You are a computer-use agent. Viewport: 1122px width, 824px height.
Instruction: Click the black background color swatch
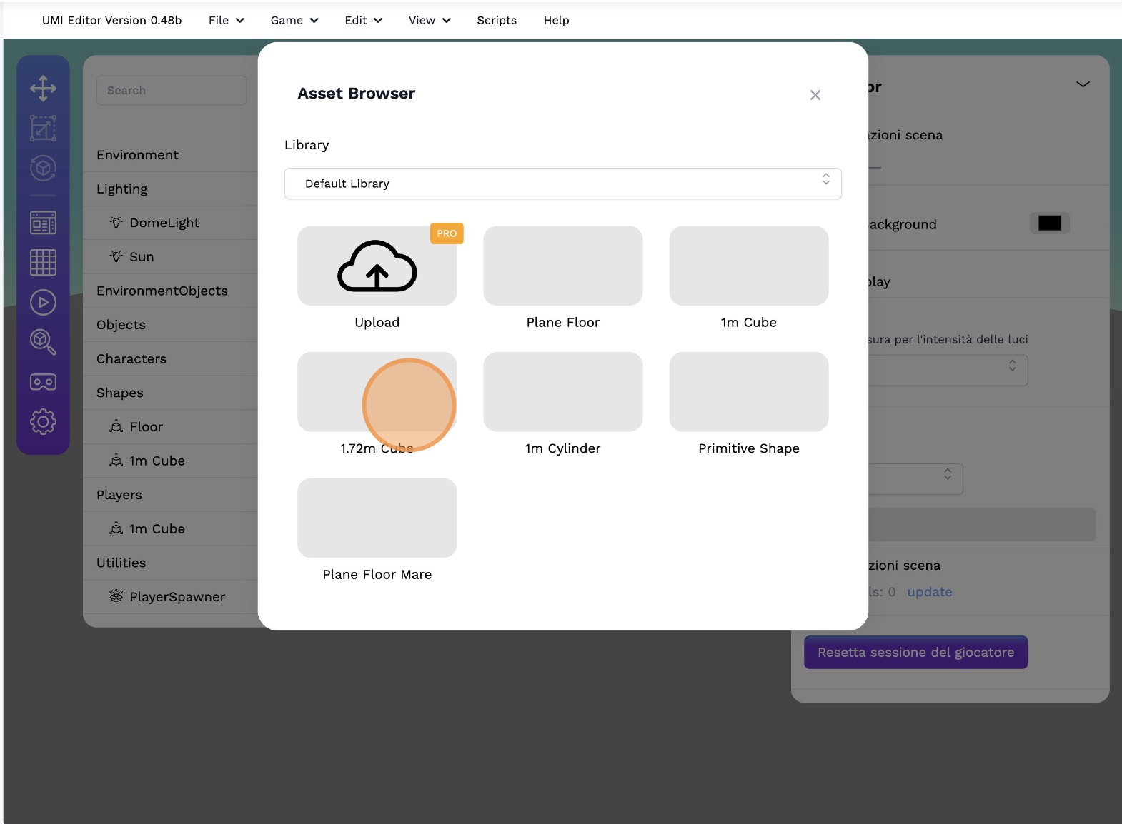[x=1049, y=223]
